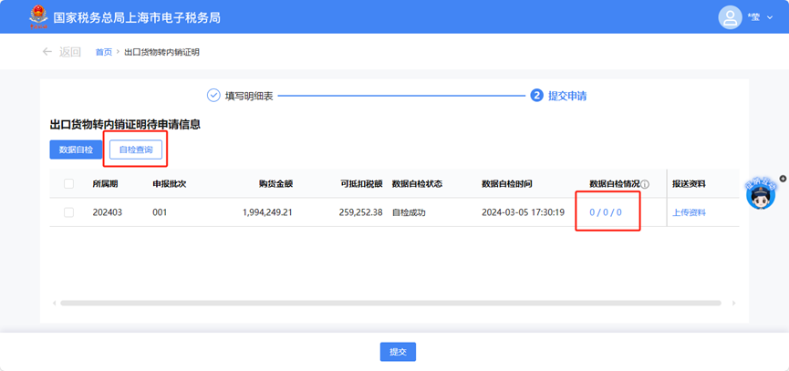The width and height of the screenshot is (789, 371).
Task: Select the 1,994,249.21 amount cell
Action: coord(267,212)
